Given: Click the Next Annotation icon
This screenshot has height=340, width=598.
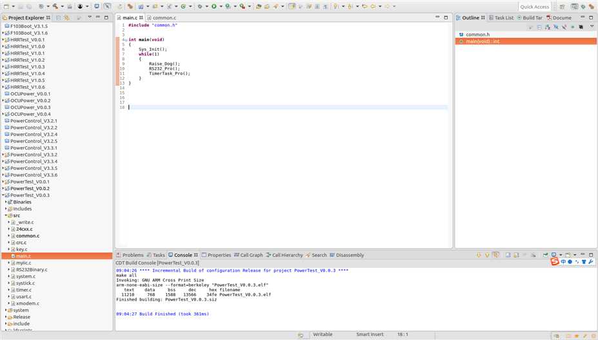Looking at the screenshot, I should point(335,6).
